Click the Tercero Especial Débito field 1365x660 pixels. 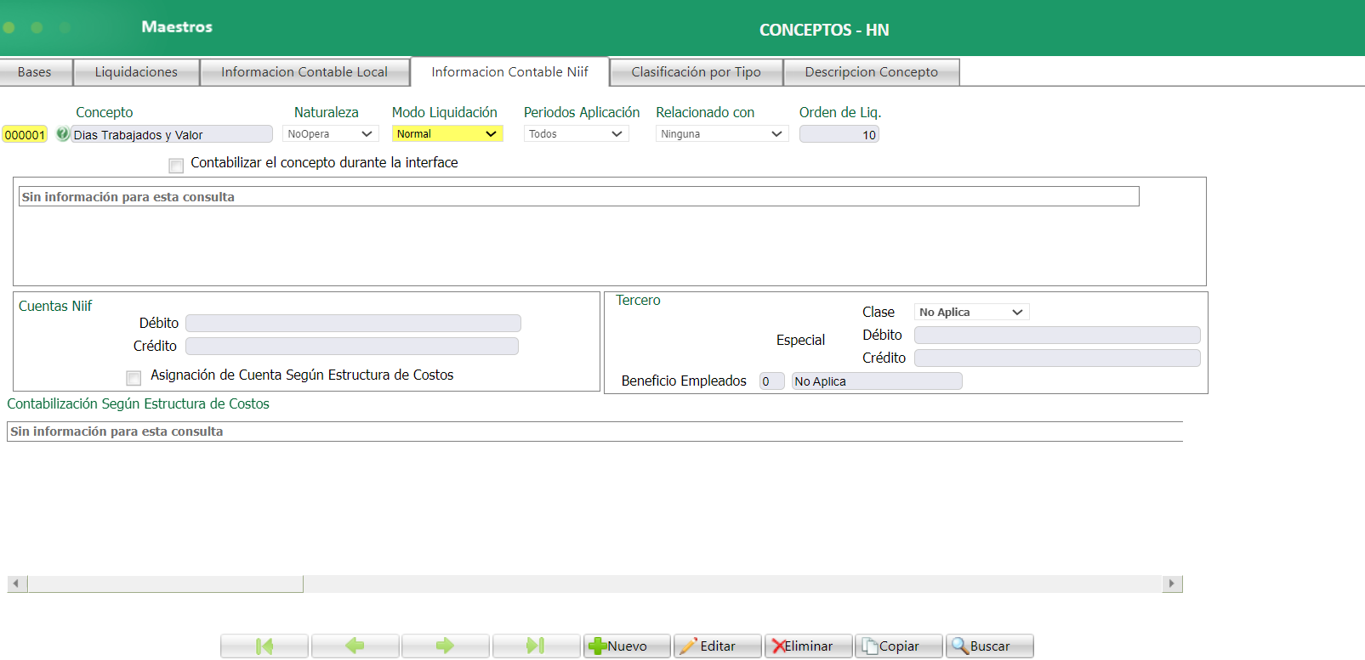point(1057,336)
